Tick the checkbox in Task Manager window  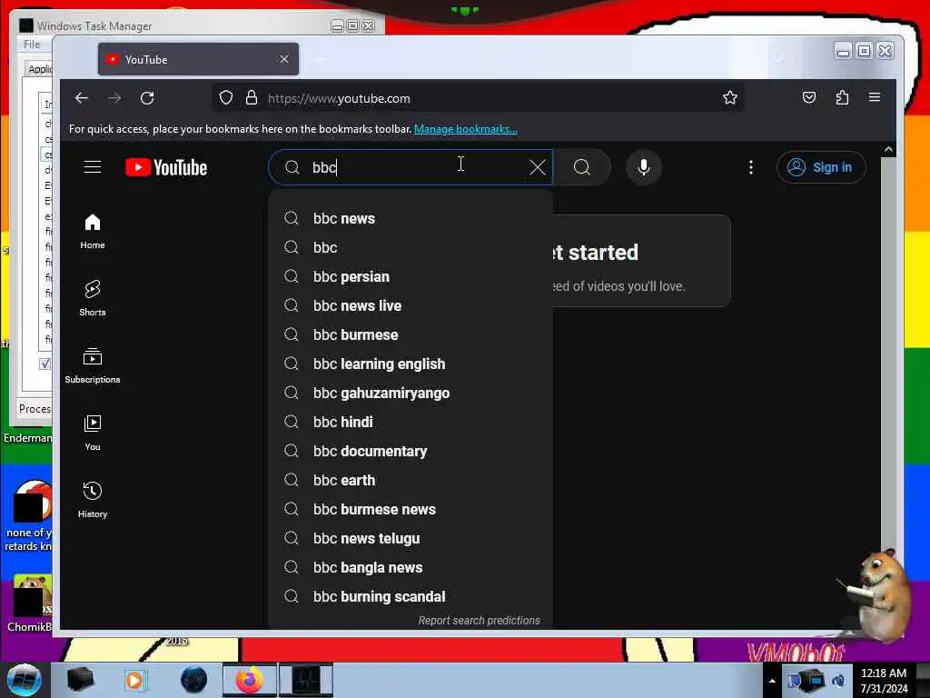(x=45, y=364)
